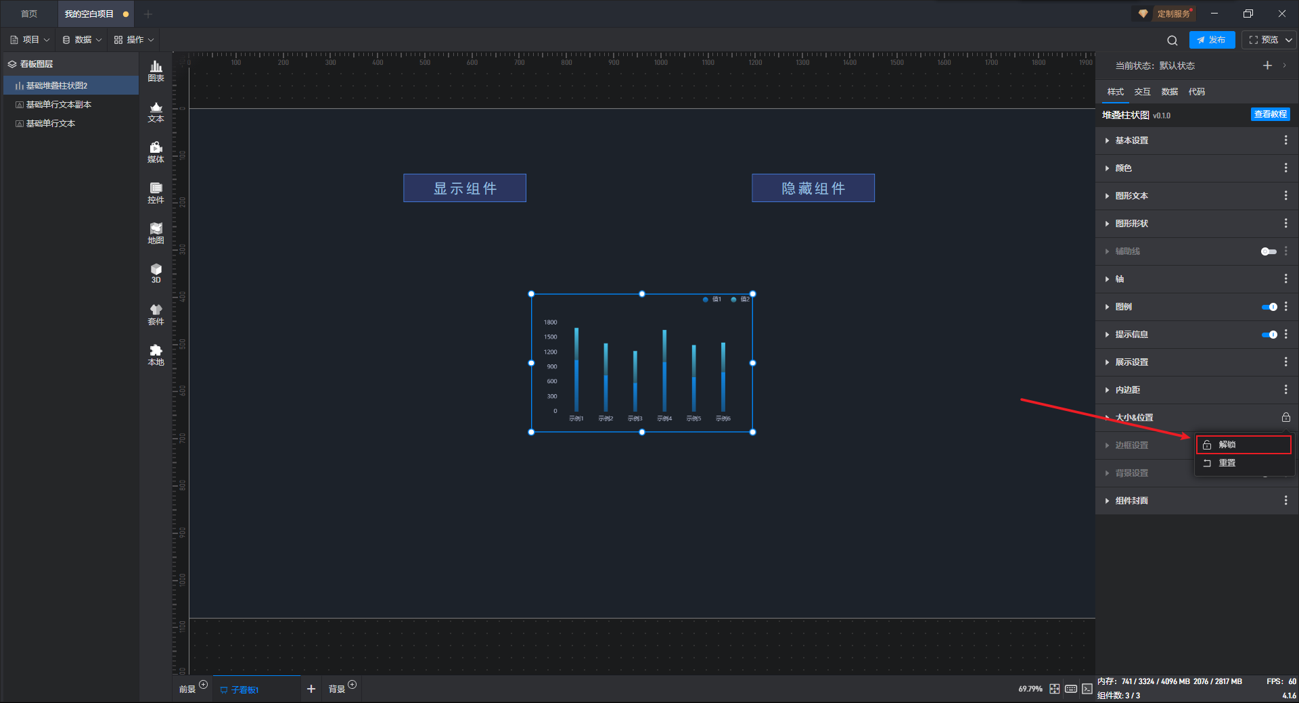Click the fit-canvas-to-screen icon beside zoom percentage

[1054, 689]
